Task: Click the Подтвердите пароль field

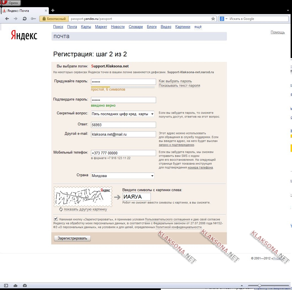Action: pyautogui.click(x=124, y=100)
